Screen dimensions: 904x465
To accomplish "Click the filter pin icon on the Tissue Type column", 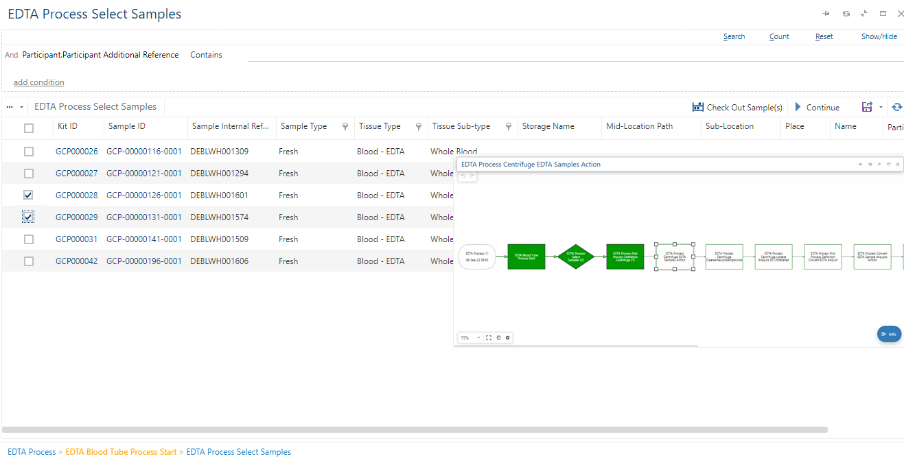I will coord(419,127).
